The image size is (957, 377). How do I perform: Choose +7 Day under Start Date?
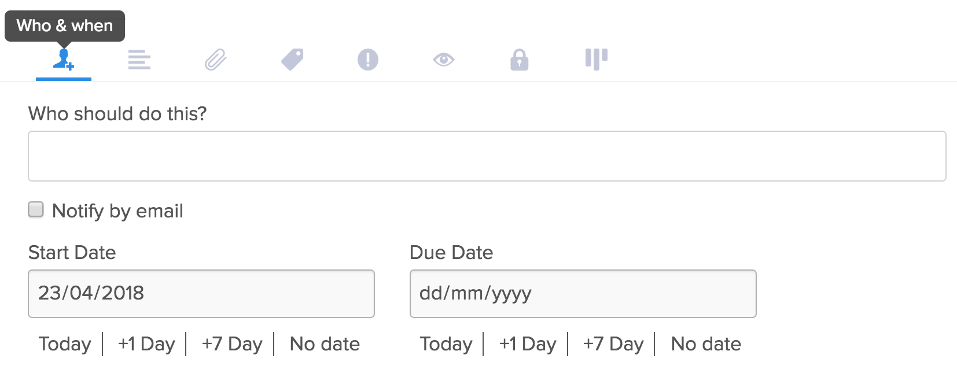[x=232, y=344]
